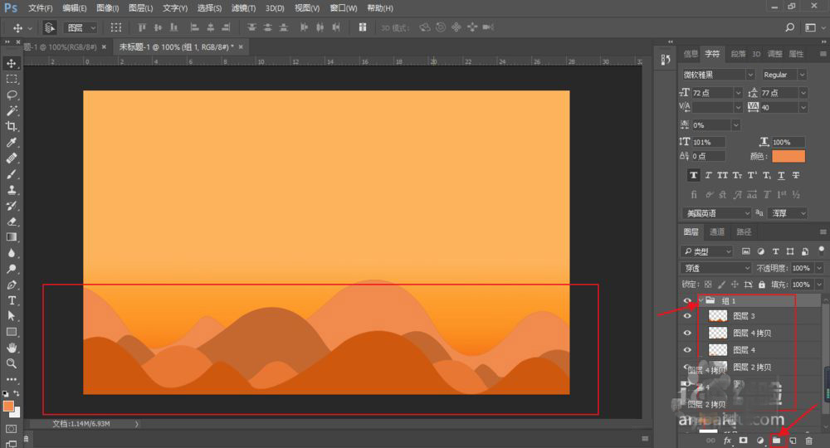830x448 pixels.
Task: Collapse the 组 1 group arrow
Action: (701, 301)
